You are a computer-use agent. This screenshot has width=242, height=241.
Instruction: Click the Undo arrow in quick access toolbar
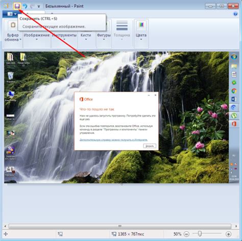(25, 6)
